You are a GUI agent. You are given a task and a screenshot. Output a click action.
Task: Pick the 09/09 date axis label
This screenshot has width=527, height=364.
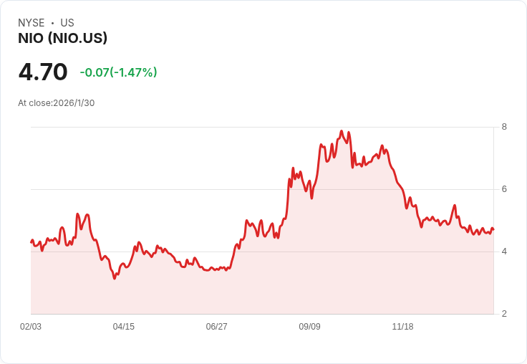pos(309,327)
